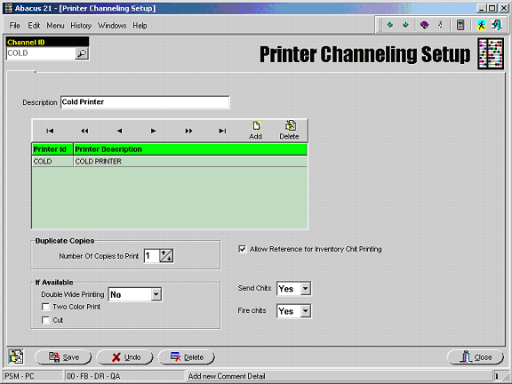The height and width of the screenshot is (384, 512).
Task: Click the Number Of Copies stepper control
Action: click(166, 256)
